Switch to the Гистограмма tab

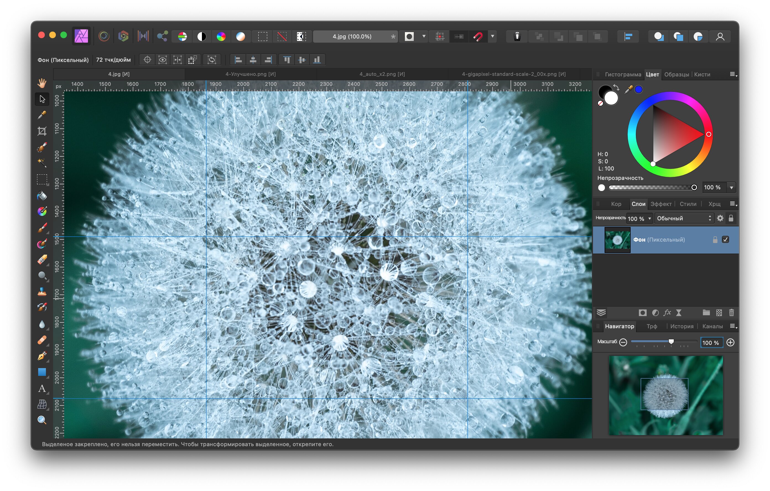coord(623,74)
